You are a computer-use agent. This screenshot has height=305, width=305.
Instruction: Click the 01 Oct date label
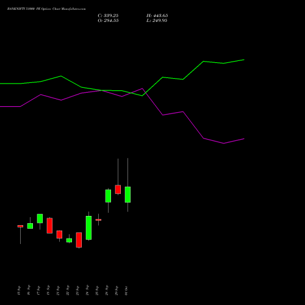(126, 290)
